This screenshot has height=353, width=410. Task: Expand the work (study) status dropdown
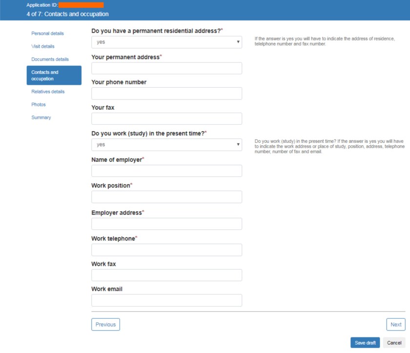click(x=166, y=145)
